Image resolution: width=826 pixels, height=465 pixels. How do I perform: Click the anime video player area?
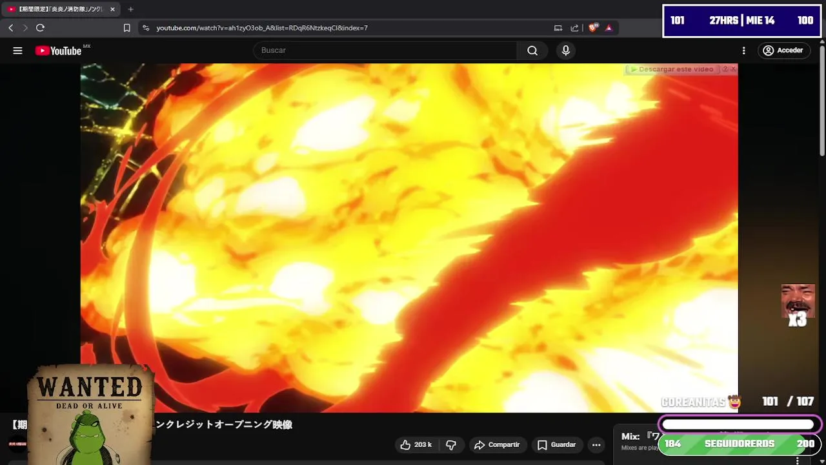409,238
